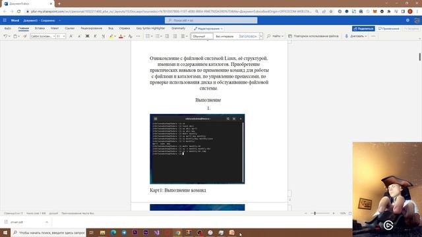Switch to Рецензирование tab
The image size is (422, 237).
[91, 28]
